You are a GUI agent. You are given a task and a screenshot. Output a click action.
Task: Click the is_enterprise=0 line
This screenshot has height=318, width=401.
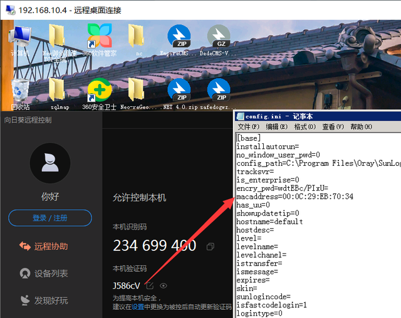(x=268, y=180)
